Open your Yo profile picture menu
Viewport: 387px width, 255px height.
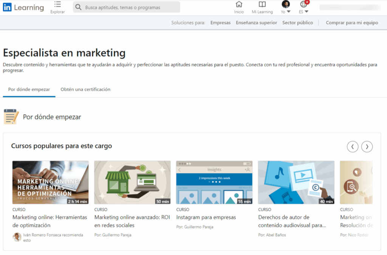[x=285, y=5]
